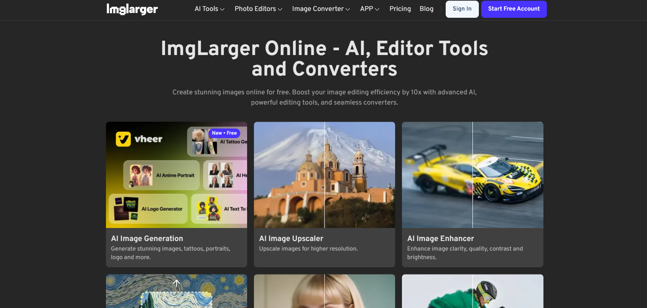This screenshot has width=647, height=308.
Task: Open the AI Tools dropdown menu
Action: (x=209, y=9)
